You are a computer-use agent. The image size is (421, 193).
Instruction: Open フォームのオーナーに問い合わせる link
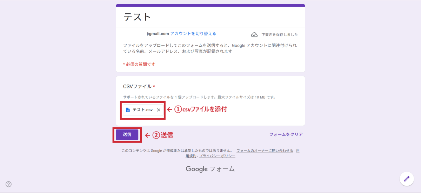265,151
